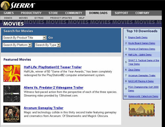Select the Downloads tab
This screenshot has width=165, height=127.
click(98, 13)
